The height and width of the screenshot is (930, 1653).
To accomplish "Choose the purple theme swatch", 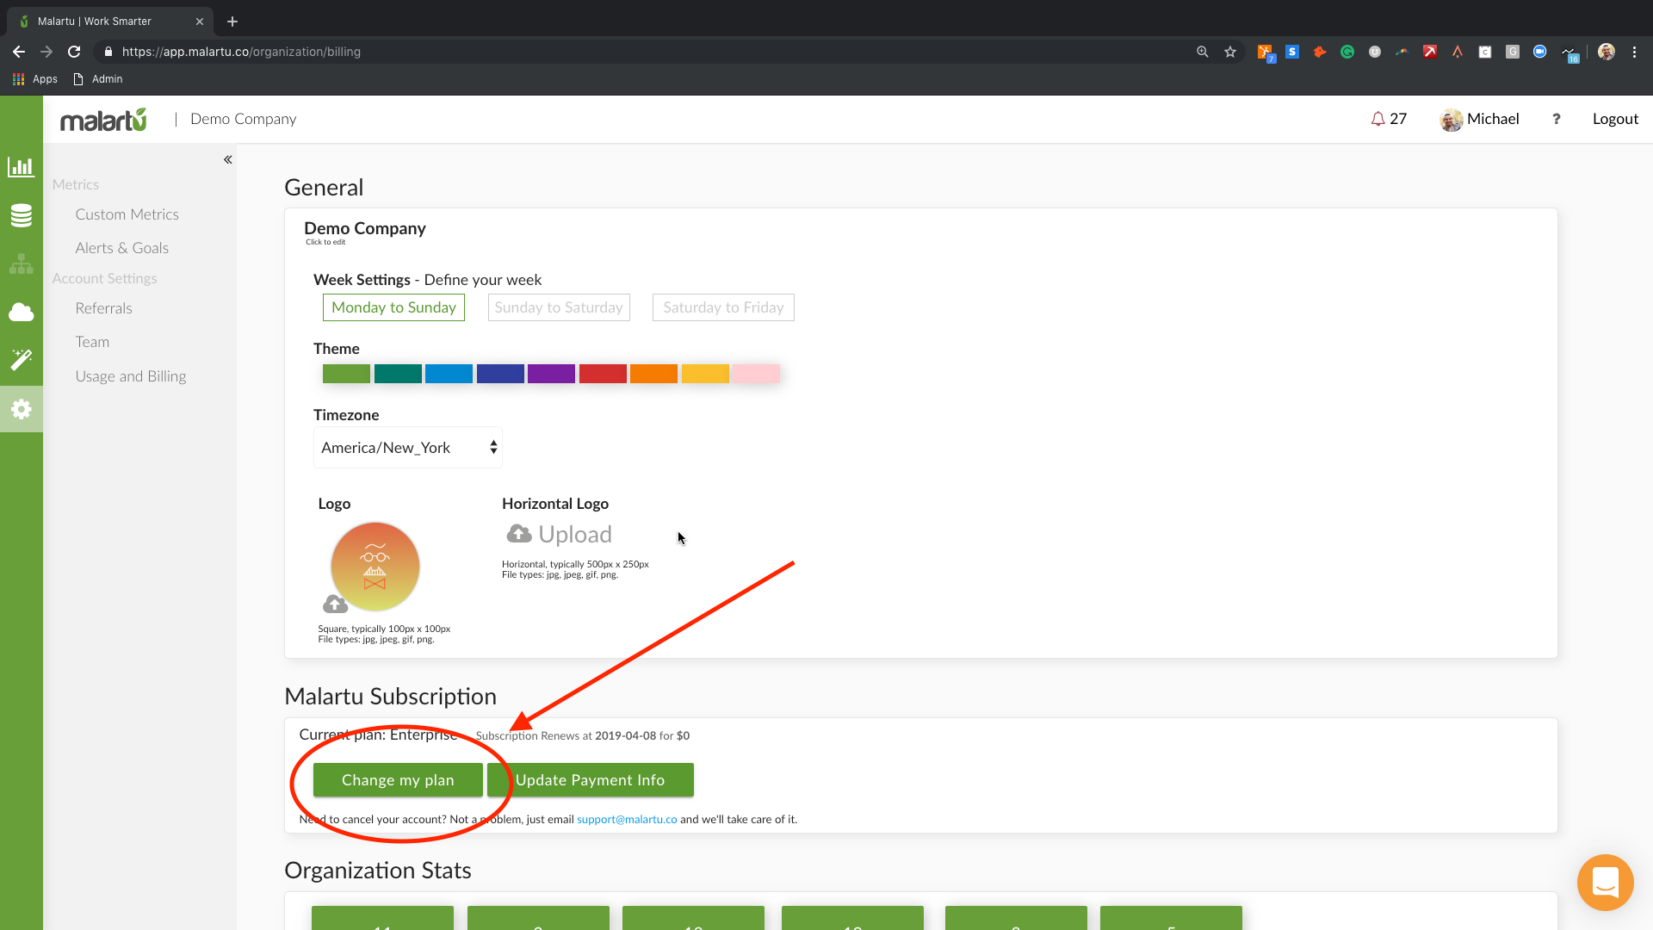I will [551, 374].
